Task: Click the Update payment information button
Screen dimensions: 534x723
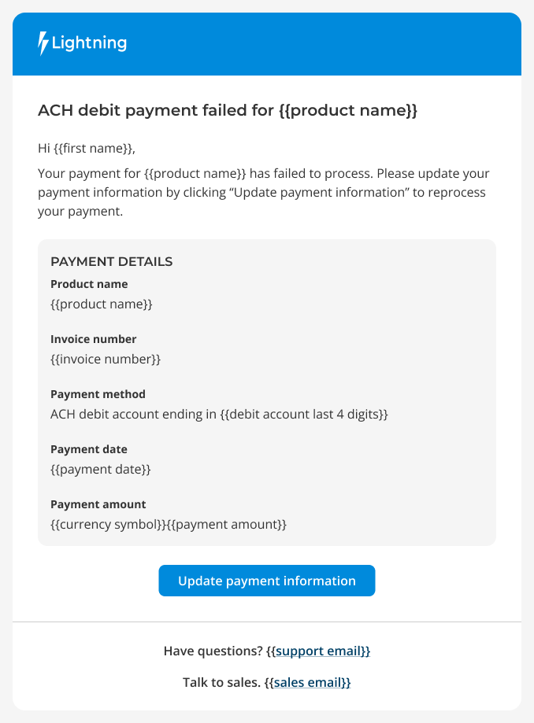Action: click(x=267, y=581)
